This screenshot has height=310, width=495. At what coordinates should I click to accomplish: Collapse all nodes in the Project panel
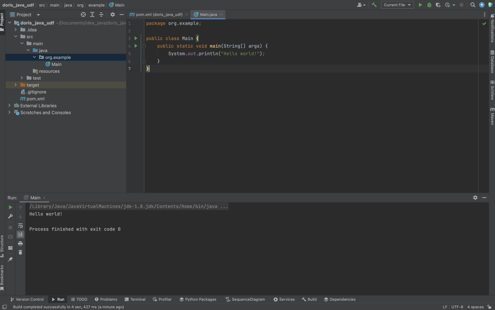pyautogui.click(x=101, y=15)
